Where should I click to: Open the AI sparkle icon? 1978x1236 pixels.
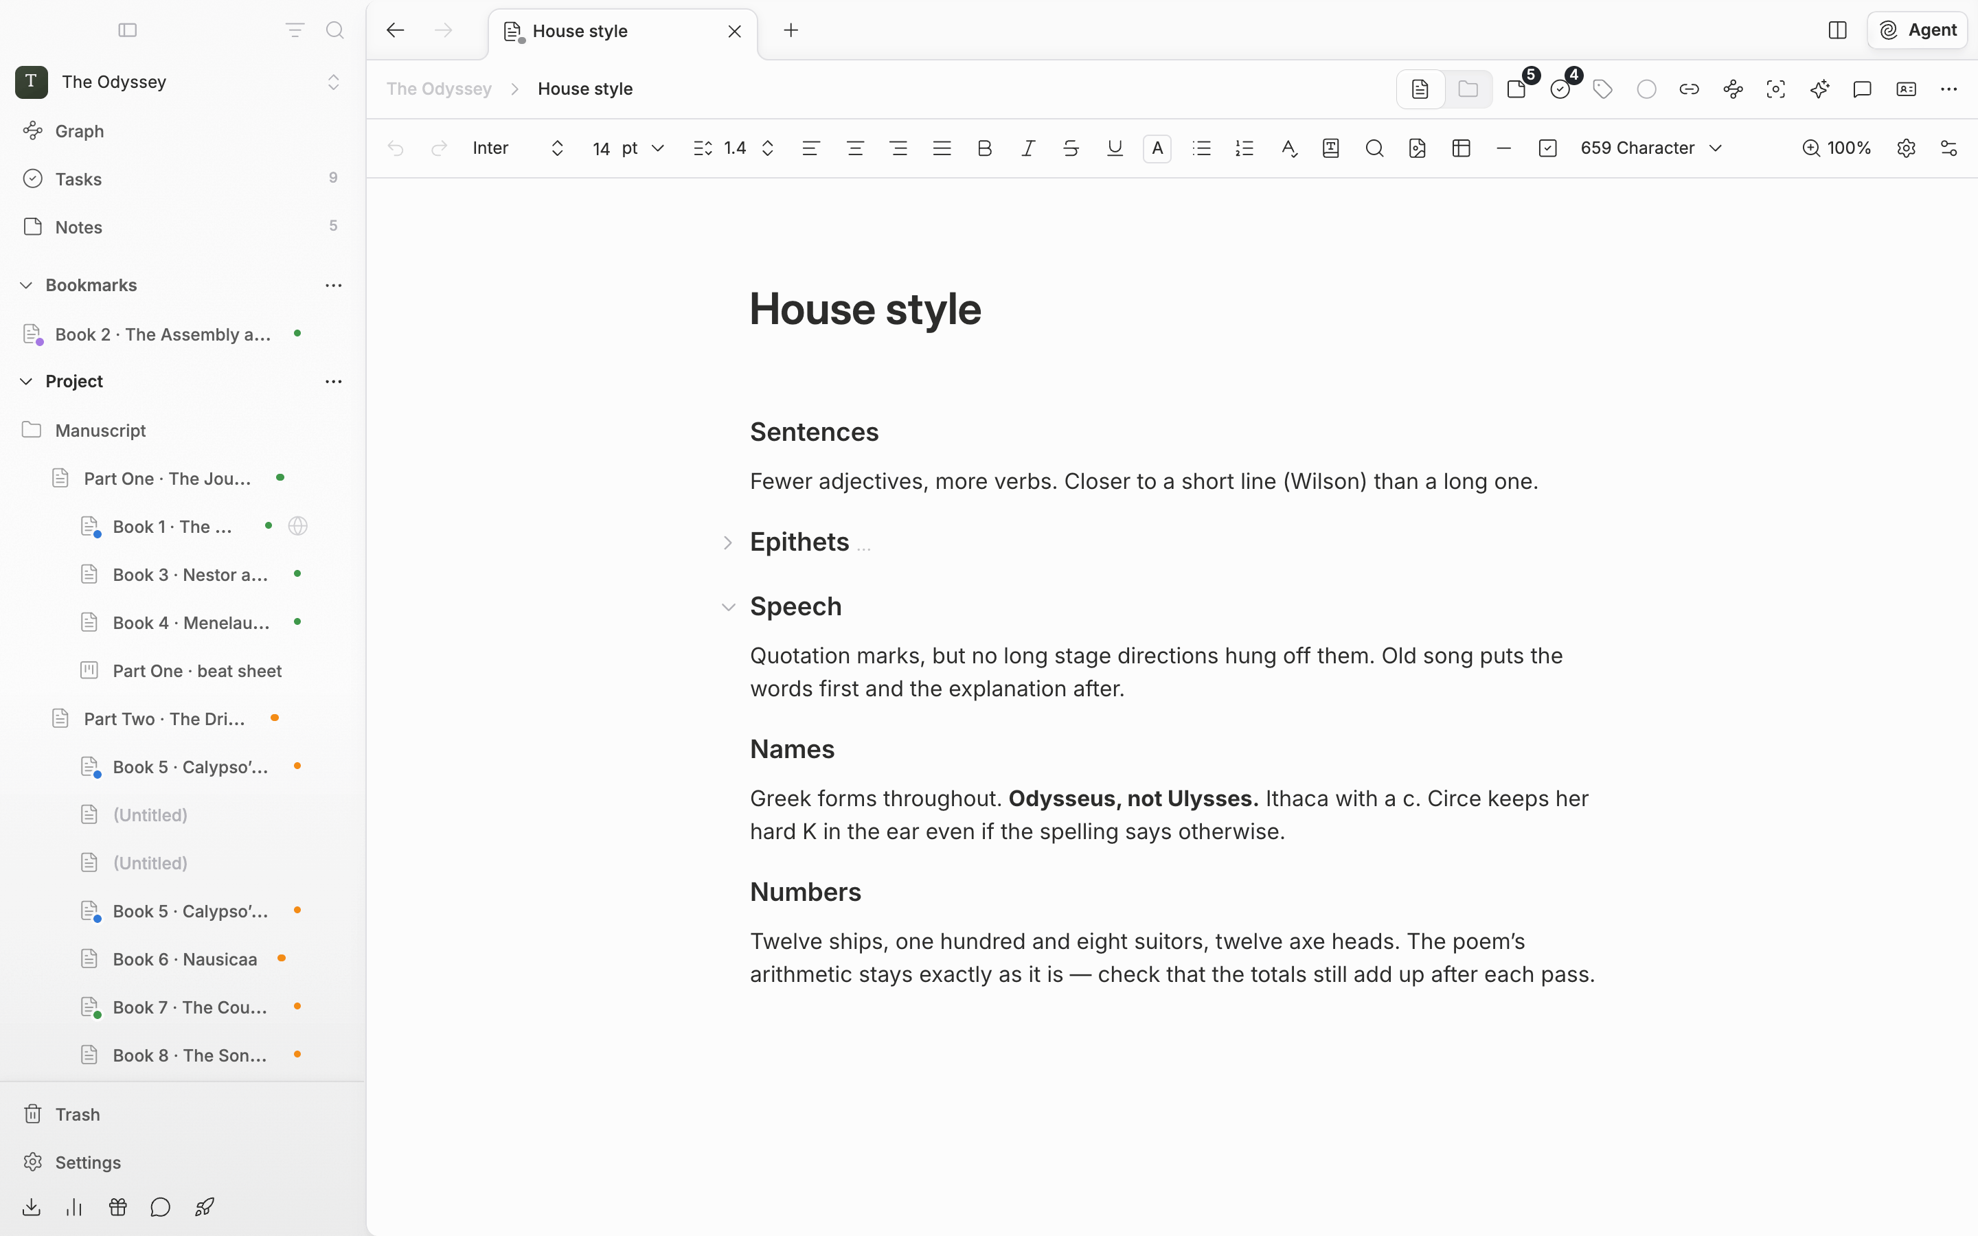coord(1819,89)
